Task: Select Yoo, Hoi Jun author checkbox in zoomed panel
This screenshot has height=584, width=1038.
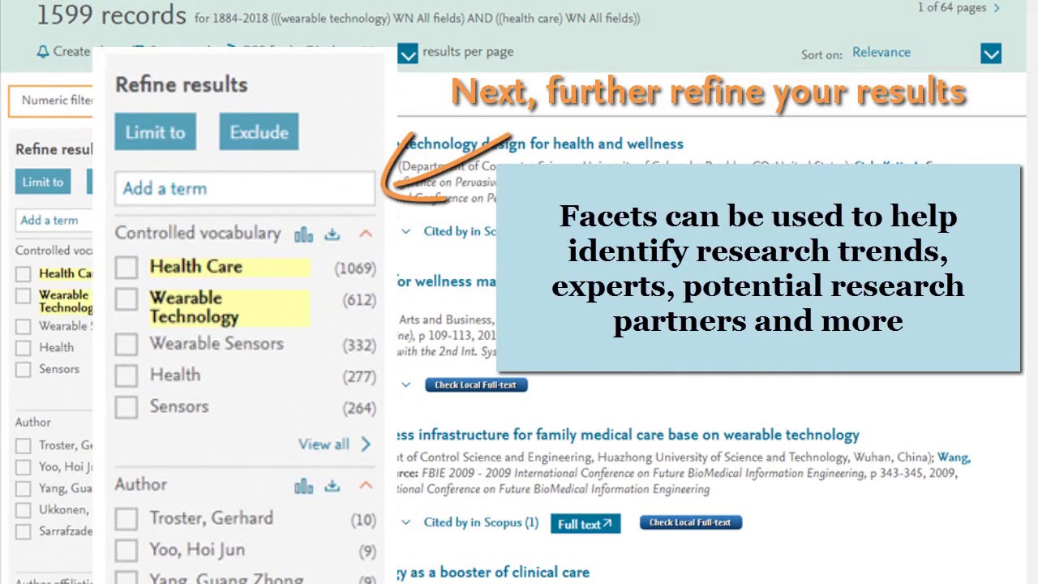Action: [127, 551]
